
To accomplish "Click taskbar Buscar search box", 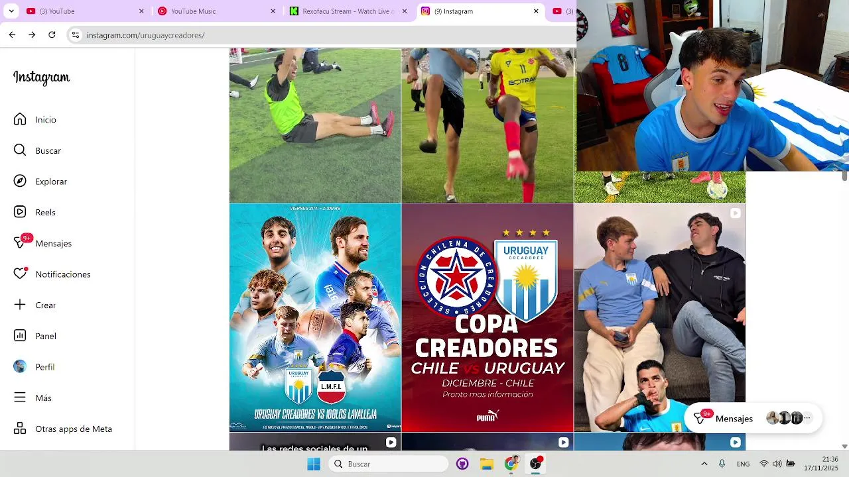I will (388, 464).
